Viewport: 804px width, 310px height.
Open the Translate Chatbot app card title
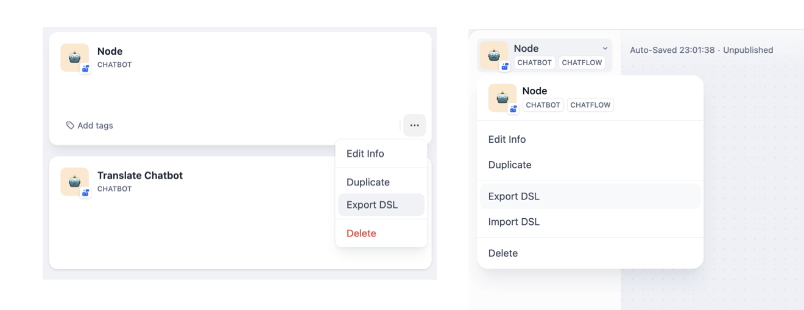pos(140,175)
